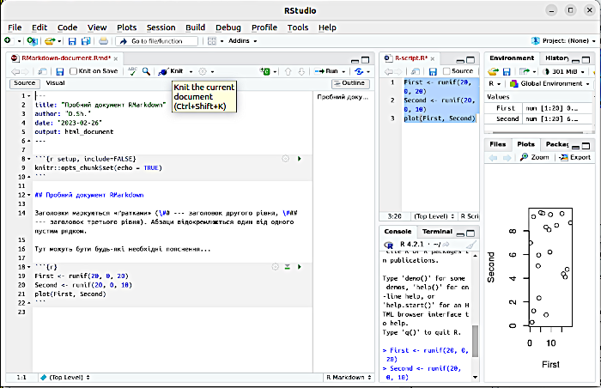Open the Project: (None) menu
Screen dimensions: 601x388
click(x=564, y=40)
